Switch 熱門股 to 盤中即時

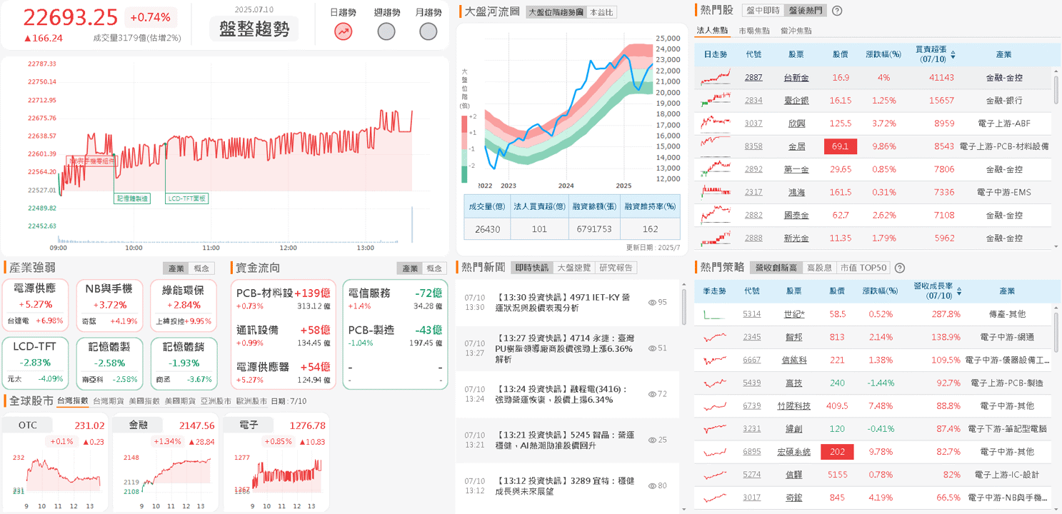pos(763,11)
